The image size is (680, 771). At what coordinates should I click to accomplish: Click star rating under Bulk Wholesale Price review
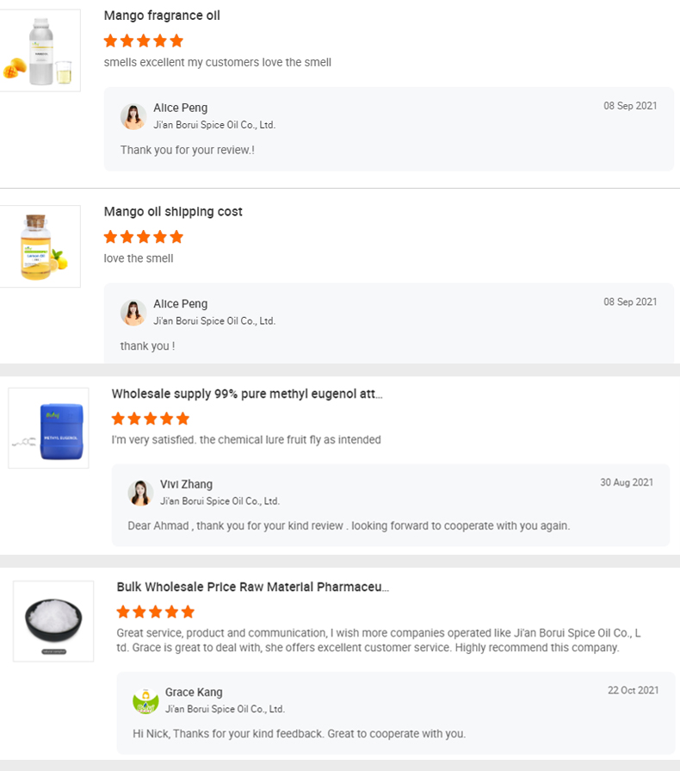click(x=156, y=612)
